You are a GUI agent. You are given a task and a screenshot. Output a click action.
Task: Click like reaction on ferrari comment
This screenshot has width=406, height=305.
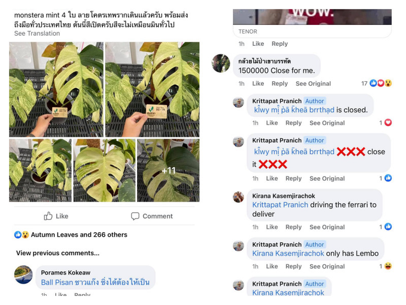click(388, 226)
